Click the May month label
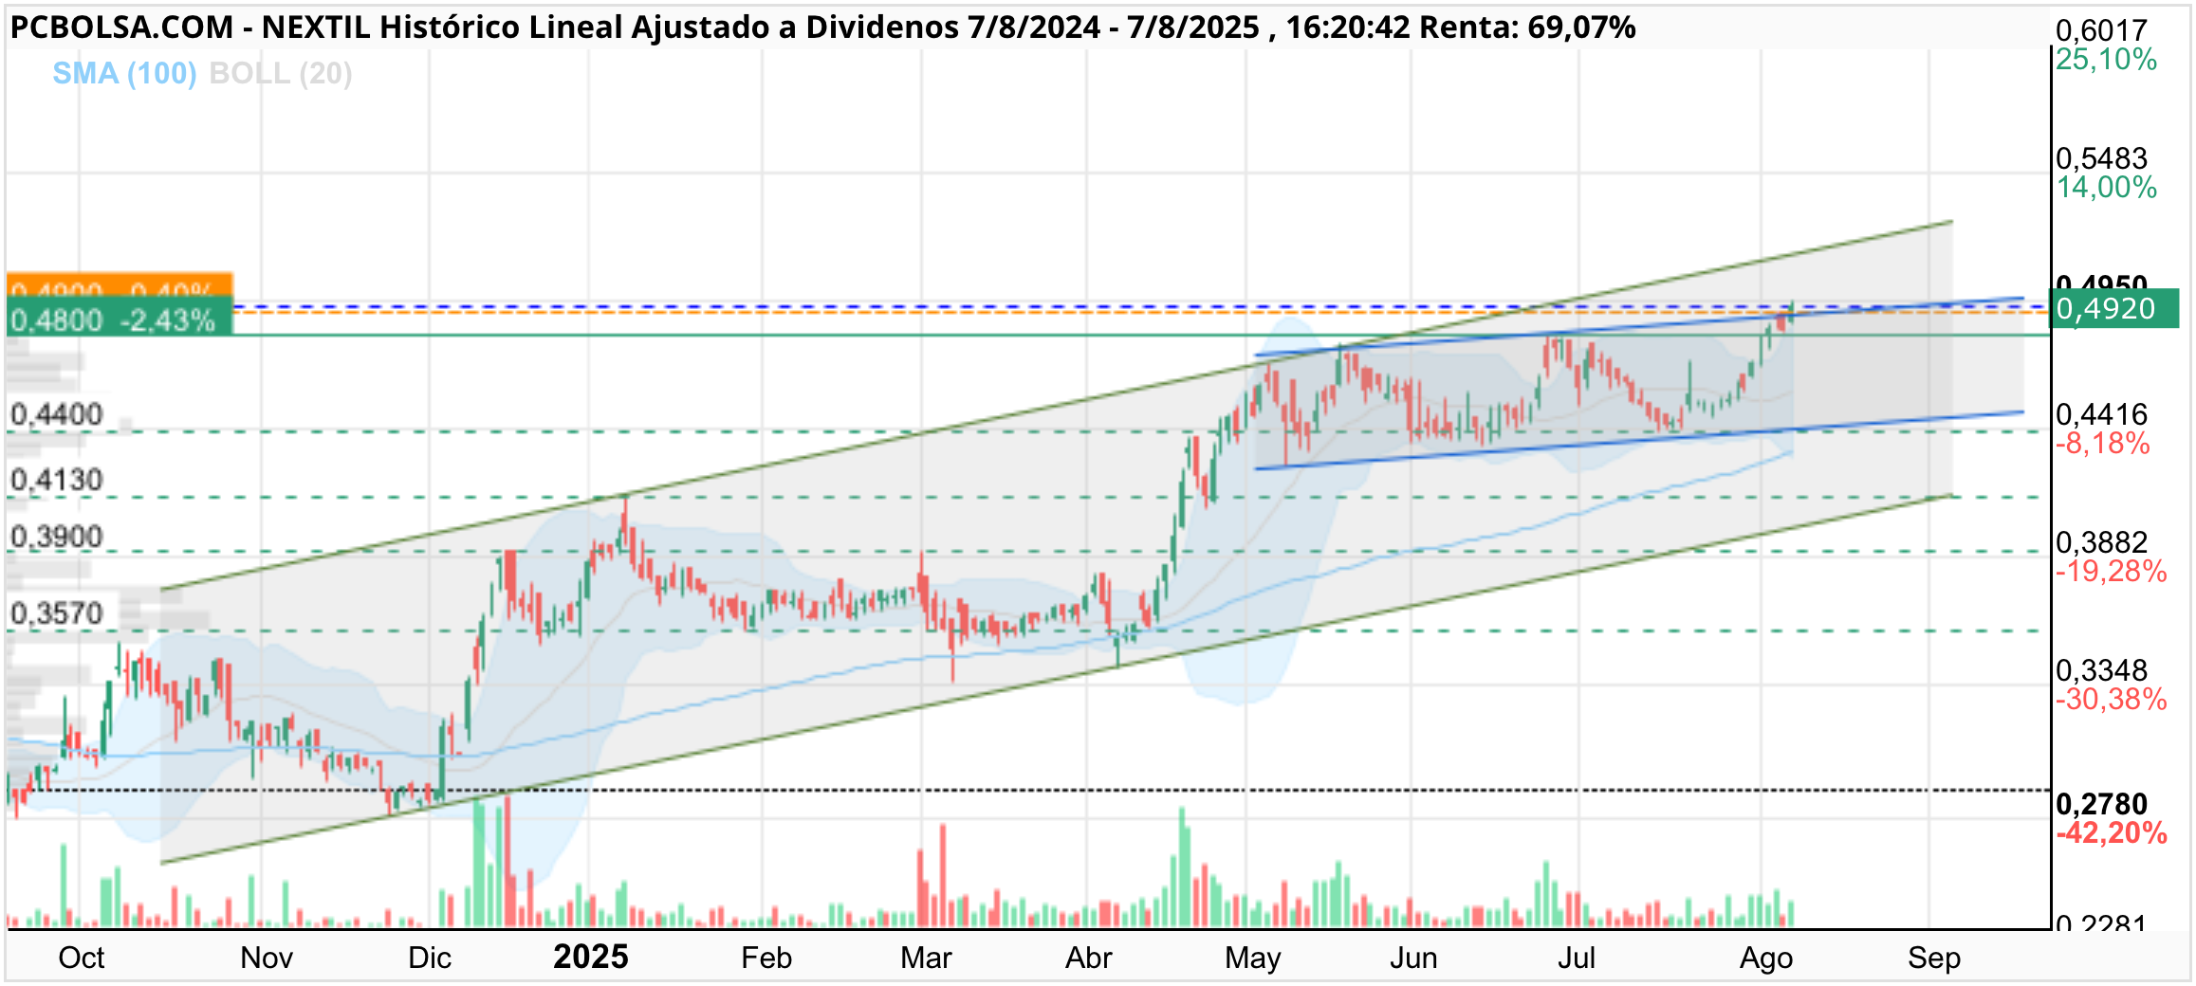 [1253, 959]
